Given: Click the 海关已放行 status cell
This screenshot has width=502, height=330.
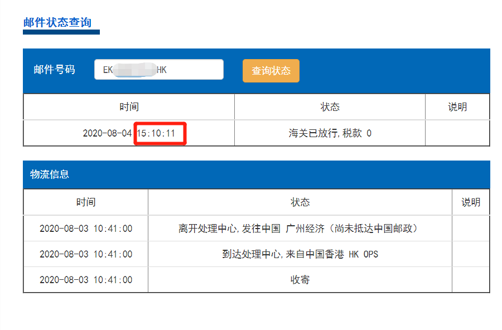Looking at the screenshot, I should tap(330, 133).
